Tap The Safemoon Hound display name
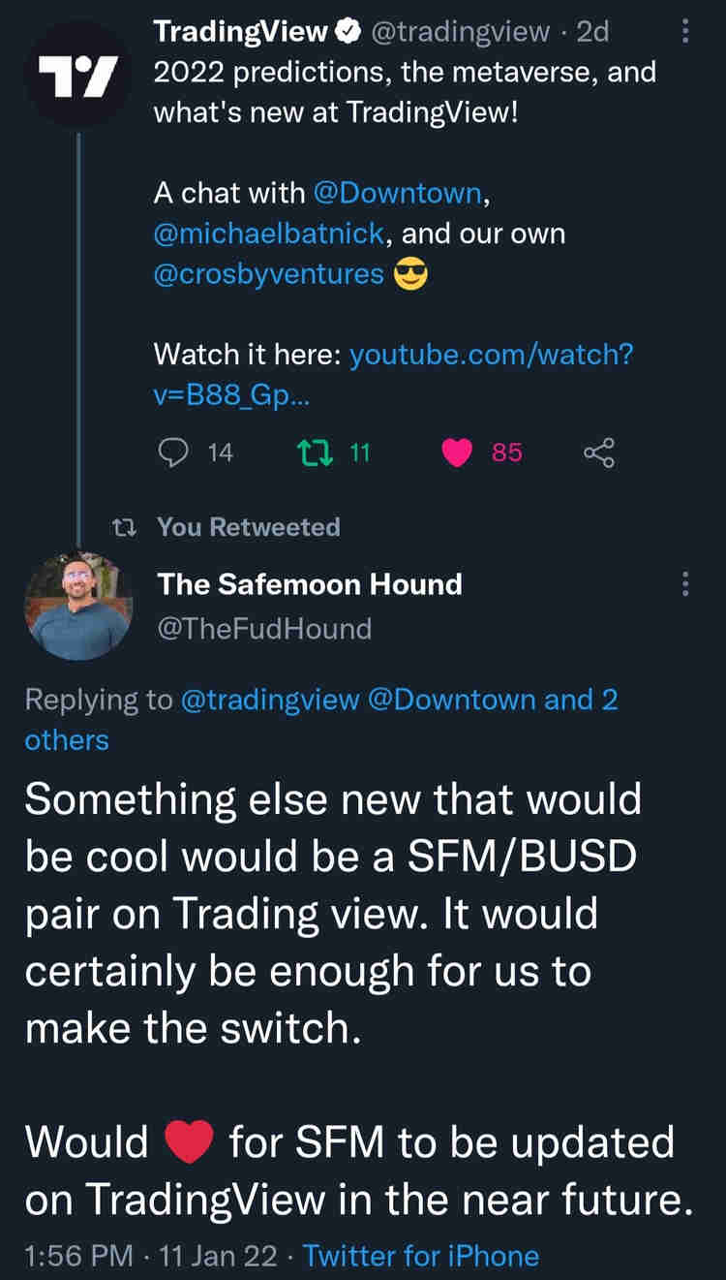The width and height of the screenshot is (726, 1280). [310, 584]
